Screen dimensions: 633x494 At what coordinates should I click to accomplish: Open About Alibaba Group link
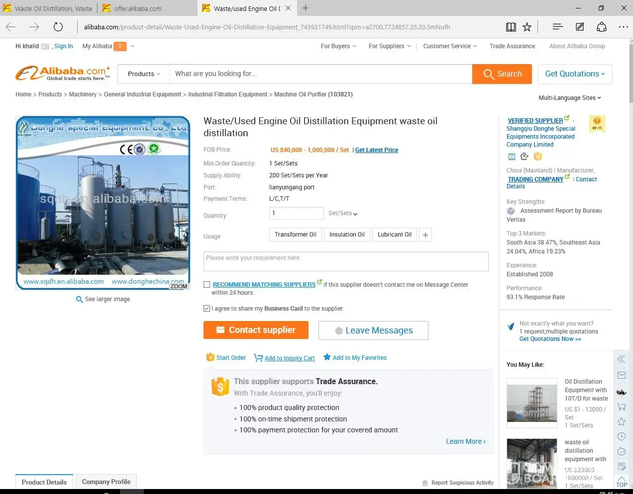coord(577,46)
